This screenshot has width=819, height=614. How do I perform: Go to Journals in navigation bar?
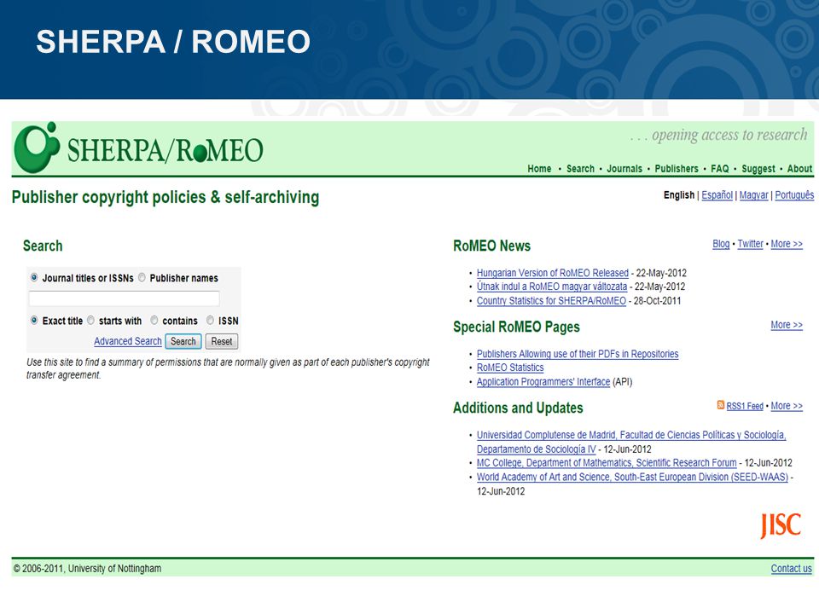624,169
